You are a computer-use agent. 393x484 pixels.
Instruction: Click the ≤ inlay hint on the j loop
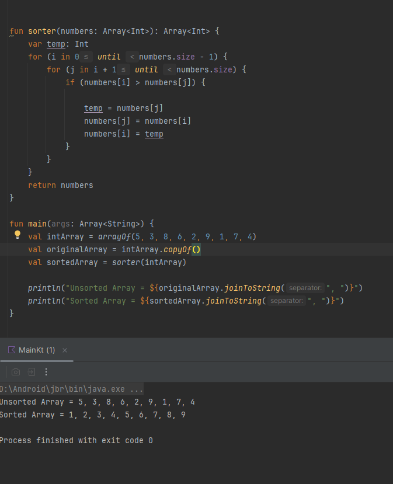[123, 69]
